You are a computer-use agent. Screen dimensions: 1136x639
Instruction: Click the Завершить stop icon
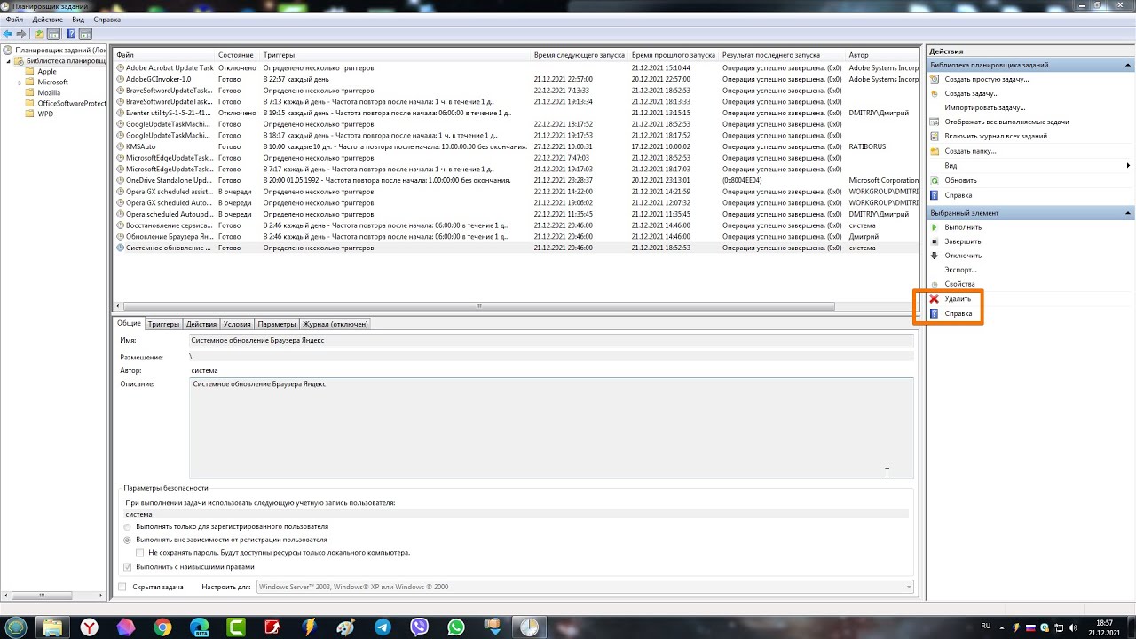pyautogui.click(x=935, y=241)
